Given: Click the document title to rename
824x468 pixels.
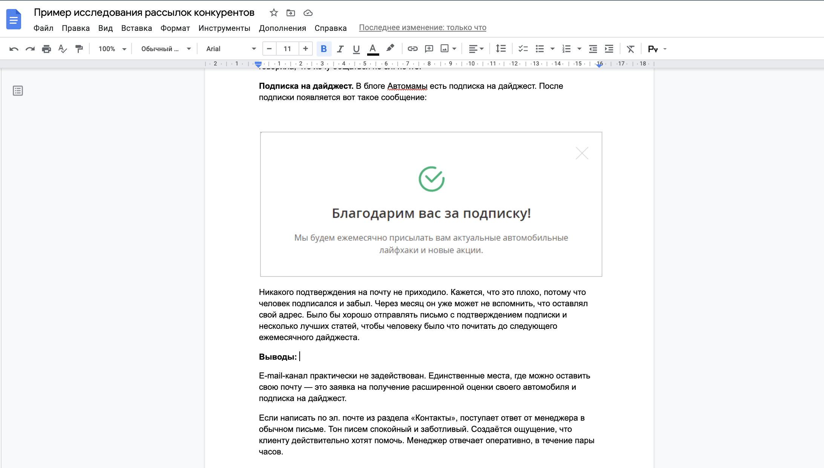Looking at the screenshot, I should pos(144,13).
